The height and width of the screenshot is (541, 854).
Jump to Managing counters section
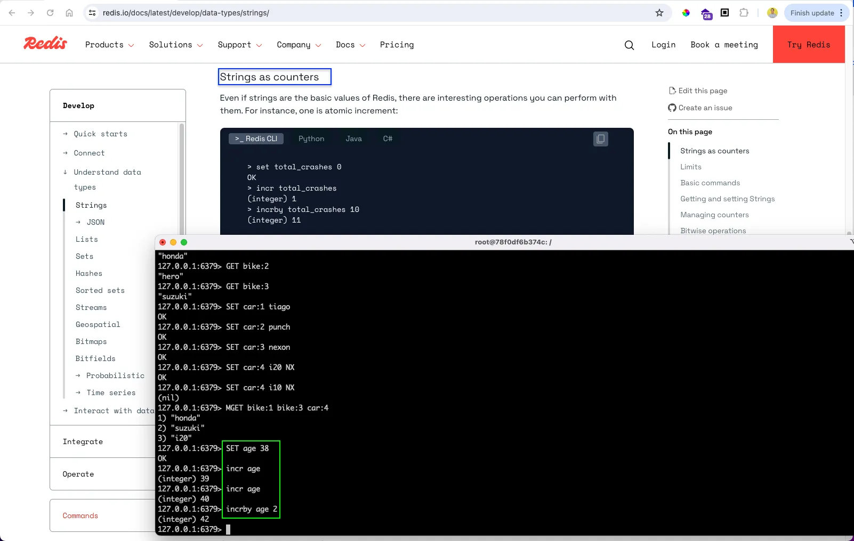(714, 215)
